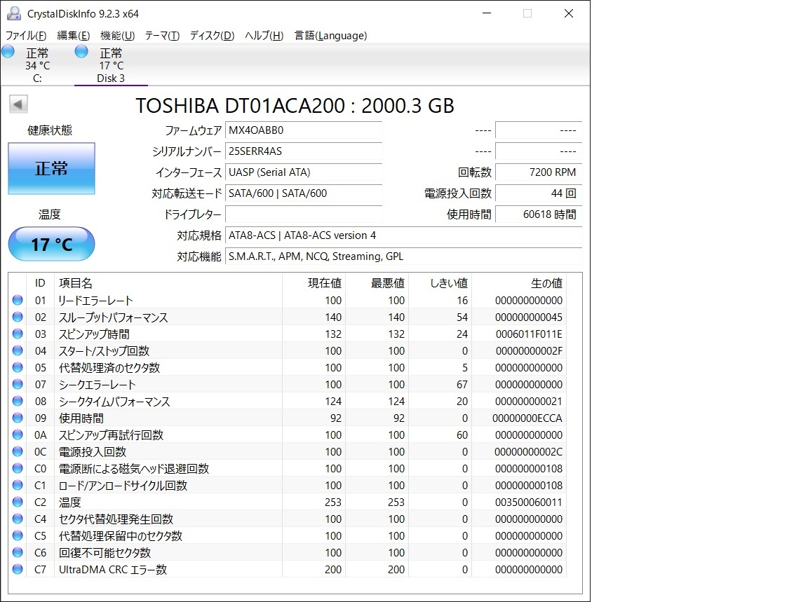
Task: Open the 言語(Language) menu
Action: (x=330, y=36)
